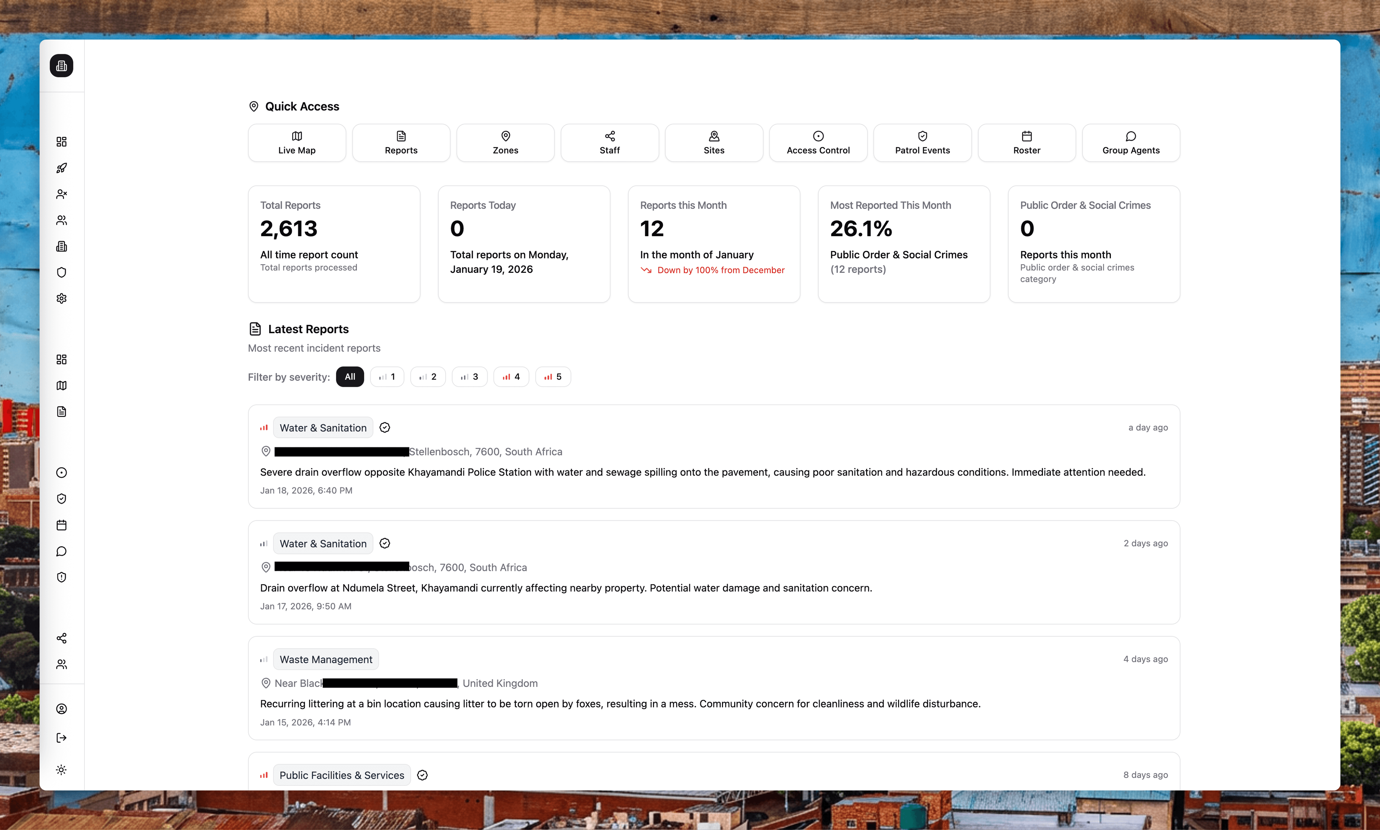The image size is (1380, 830).
Task: Open the calendar icon in the sidebar
Action: [61, 524]
